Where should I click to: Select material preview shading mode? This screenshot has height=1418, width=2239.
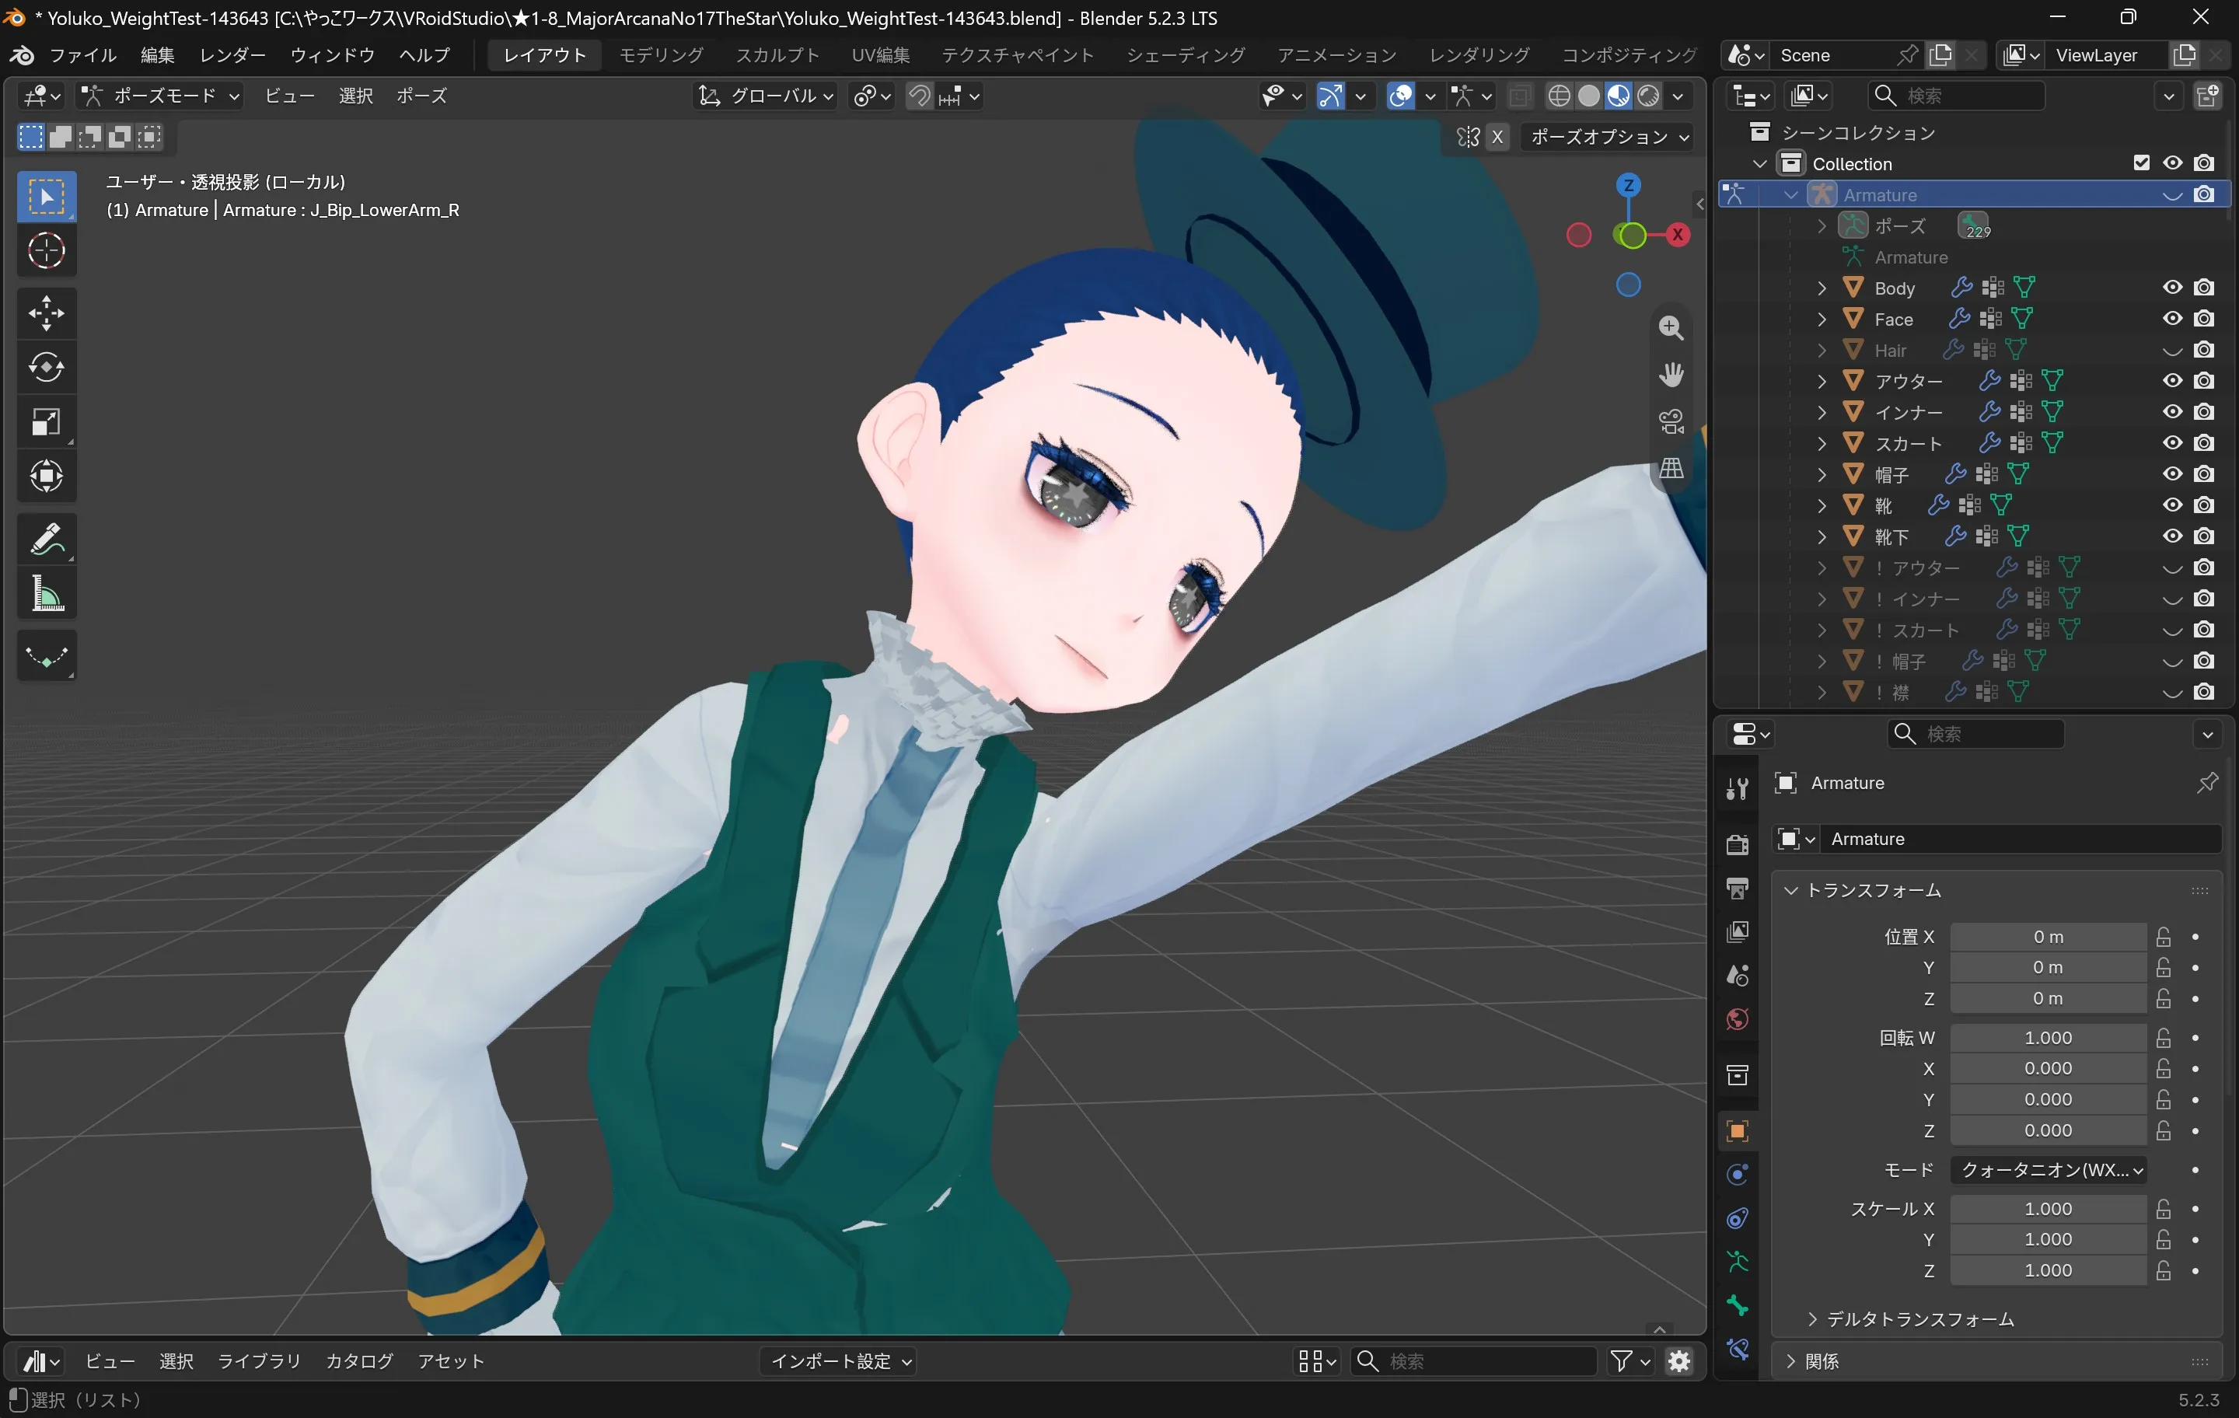tap(1618, 96)
